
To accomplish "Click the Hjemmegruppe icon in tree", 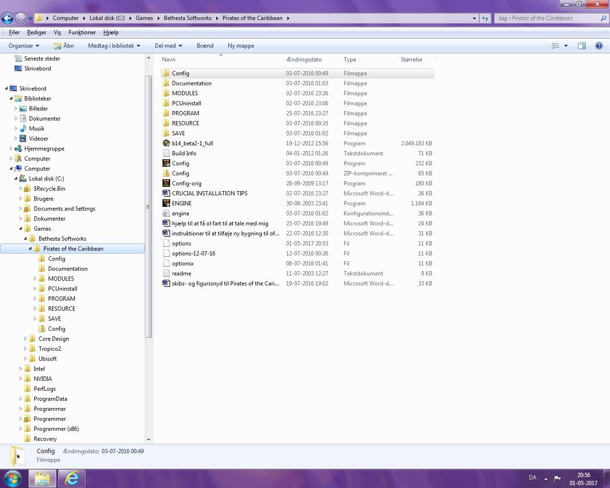I will [18, 149].
